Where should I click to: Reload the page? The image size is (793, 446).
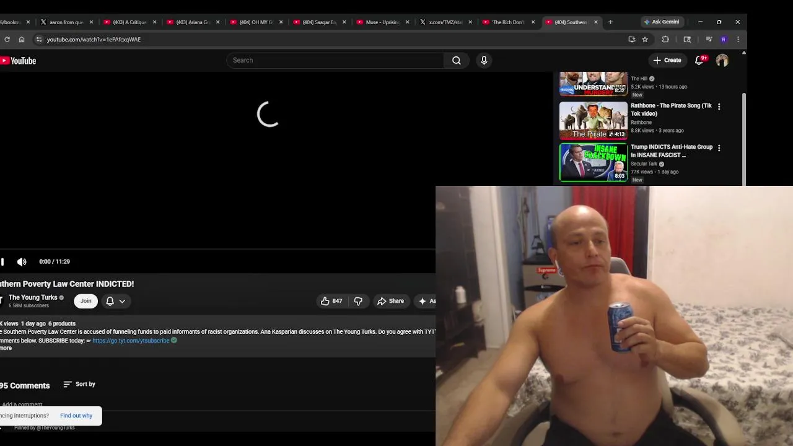point(7,40)
